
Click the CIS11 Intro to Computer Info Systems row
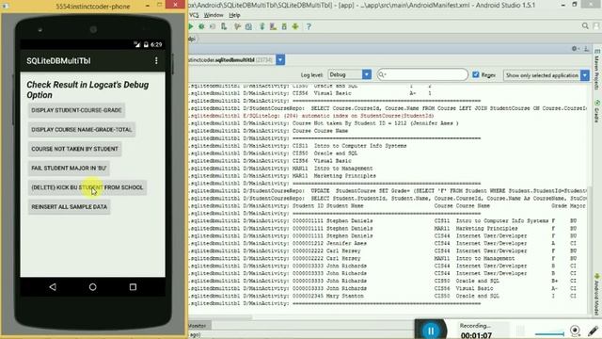coord(297,146)
